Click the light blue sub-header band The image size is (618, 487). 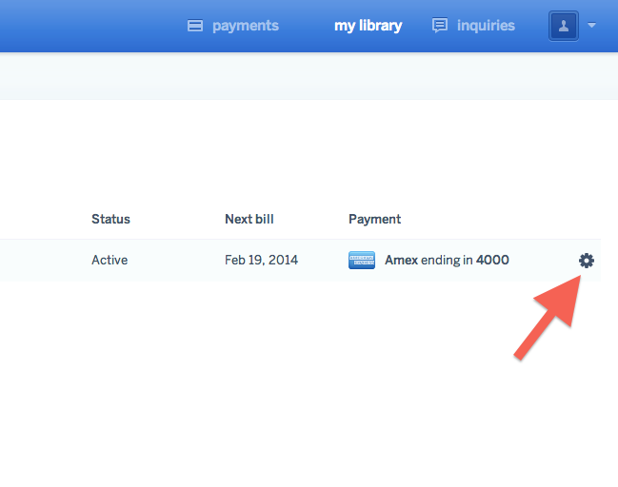pyautogui.click(x=286, y=76)
